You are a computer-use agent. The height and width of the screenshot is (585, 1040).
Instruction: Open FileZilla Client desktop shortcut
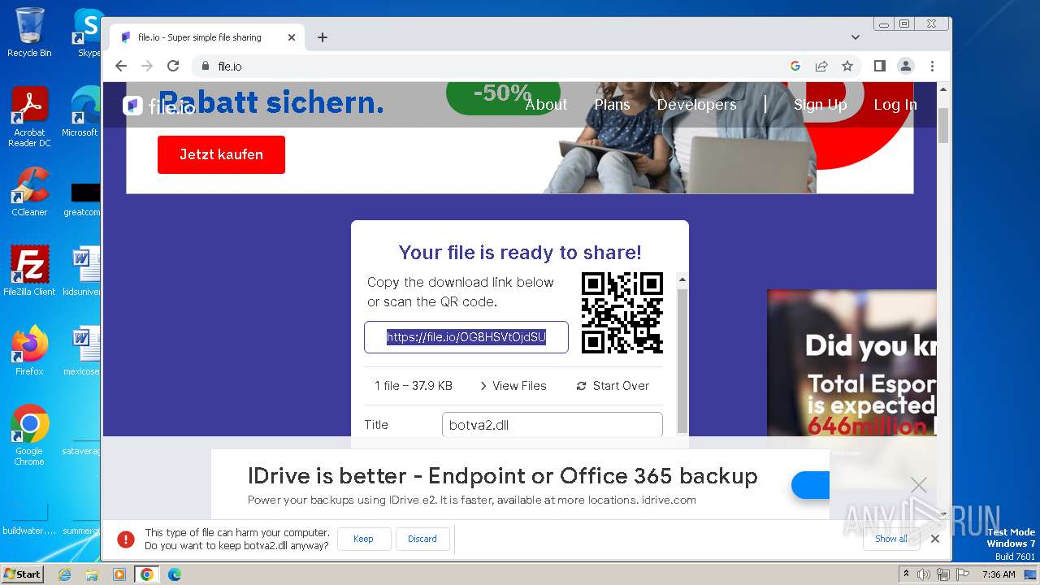point(29,271)
